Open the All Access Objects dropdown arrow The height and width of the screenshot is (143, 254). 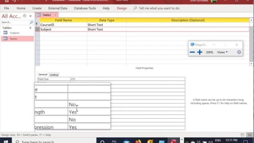point(25,16)
